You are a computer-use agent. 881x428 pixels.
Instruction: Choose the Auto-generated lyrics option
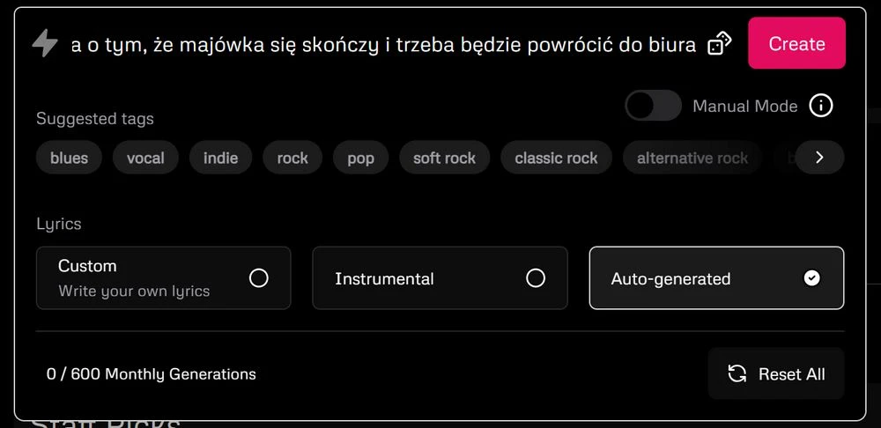pyautogui.click(x=716, y=278)
